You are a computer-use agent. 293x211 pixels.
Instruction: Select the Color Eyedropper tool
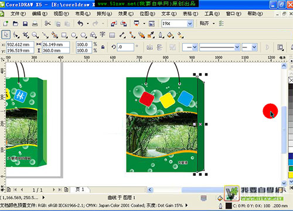151,35
